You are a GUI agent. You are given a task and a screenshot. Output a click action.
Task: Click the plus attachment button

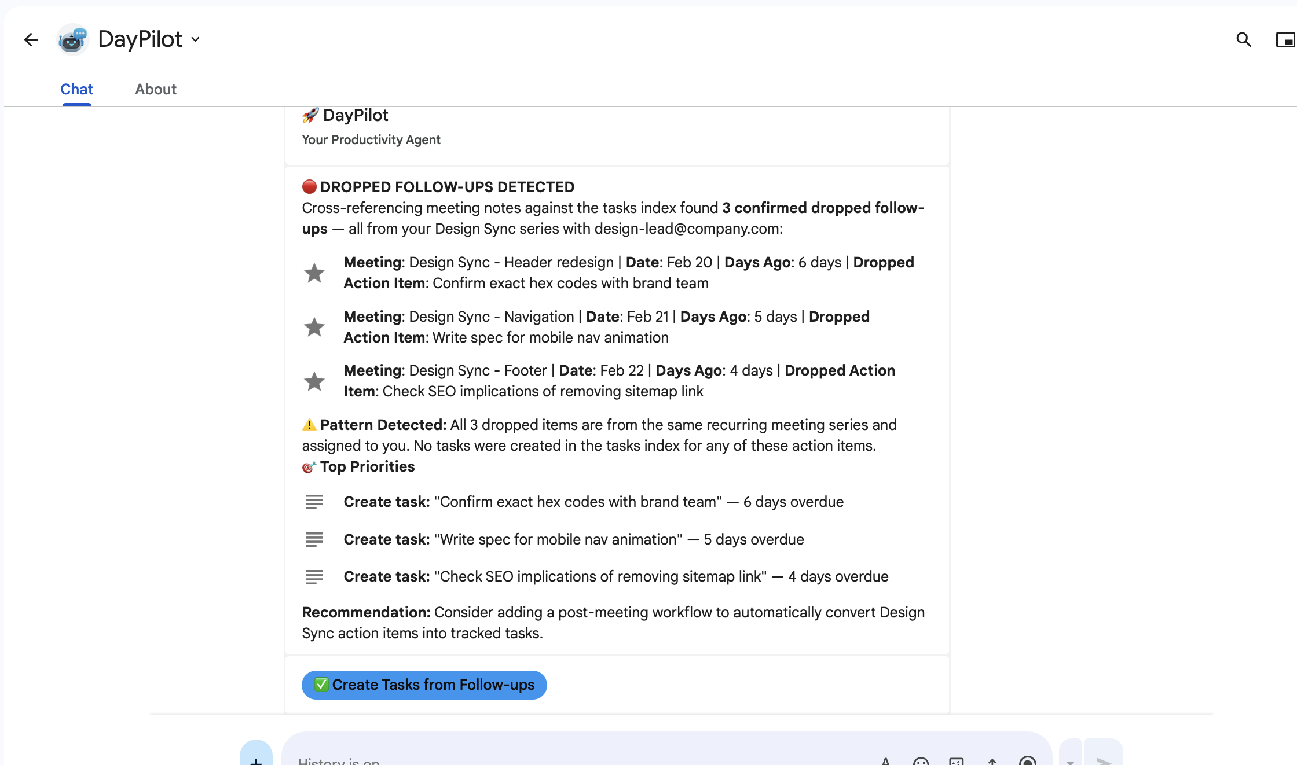tap(256, 759)
